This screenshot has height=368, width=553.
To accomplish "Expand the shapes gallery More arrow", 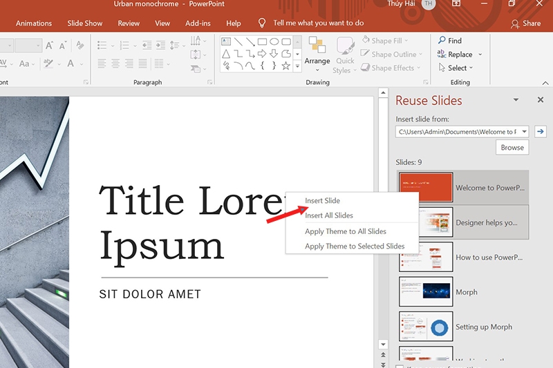I will [x=298, y=66].
